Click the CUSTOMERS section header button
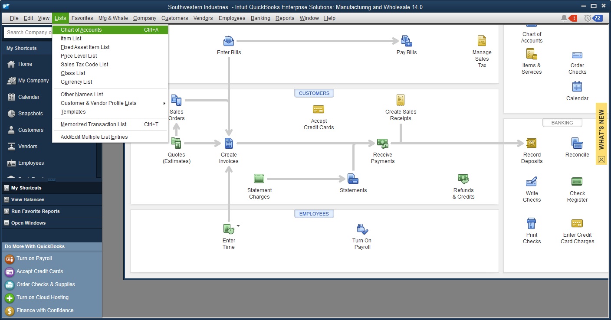This screenshot has height=320, width=611. coord(314,93)
